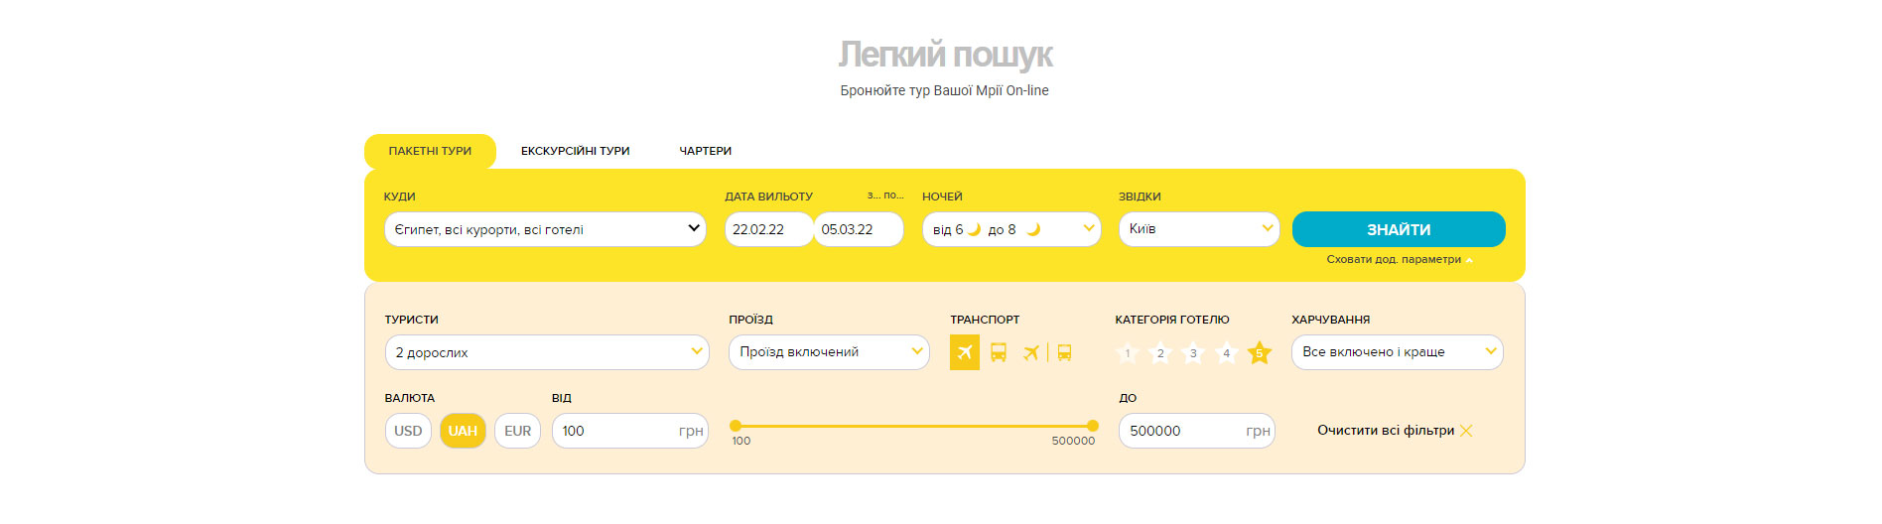
Task: Choose 3-star hotel category
Action: tap(1193, 352)
